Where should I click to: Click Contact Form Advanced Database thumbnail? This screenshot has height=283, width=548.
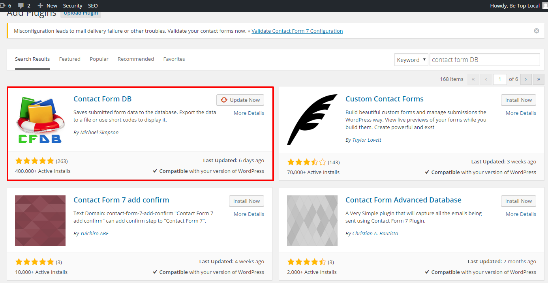[312, 221]
